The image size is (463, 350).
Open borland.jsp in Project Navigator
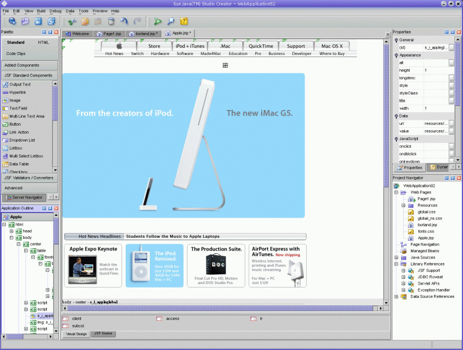pyautogui.click(x=427, y=225)
